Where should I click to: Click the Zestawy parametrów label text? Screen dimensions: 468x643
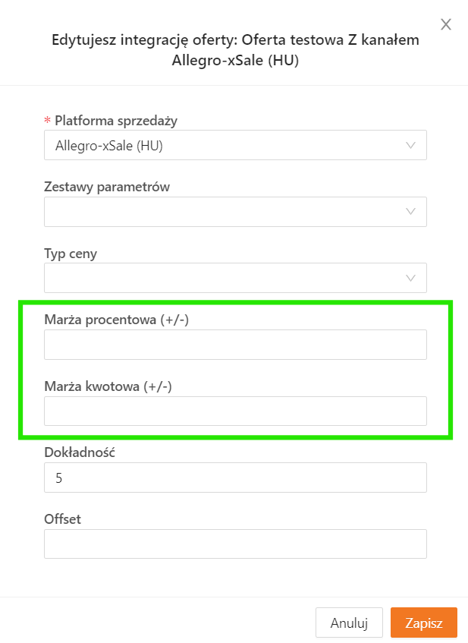[107, 187]
